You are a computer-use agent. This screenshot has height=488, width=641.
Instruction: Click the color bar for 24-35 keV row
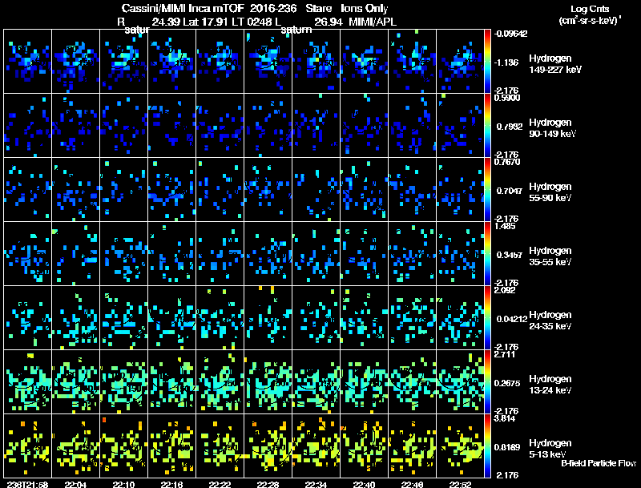pyautogui.click(x=487, y=318)
